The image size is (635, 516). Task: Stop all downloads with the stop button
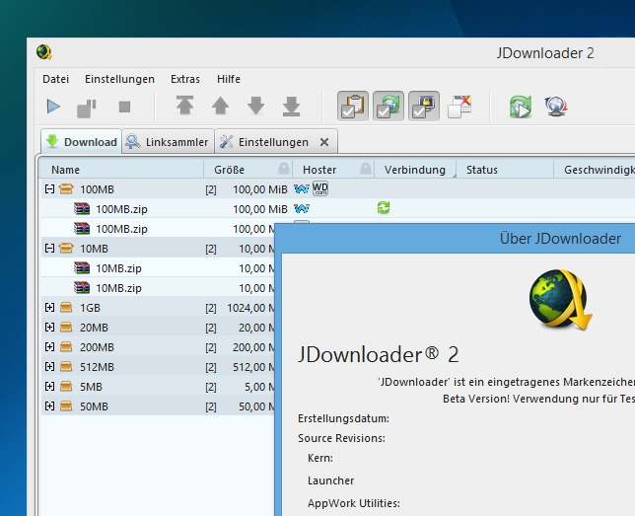tap(124, 107)
